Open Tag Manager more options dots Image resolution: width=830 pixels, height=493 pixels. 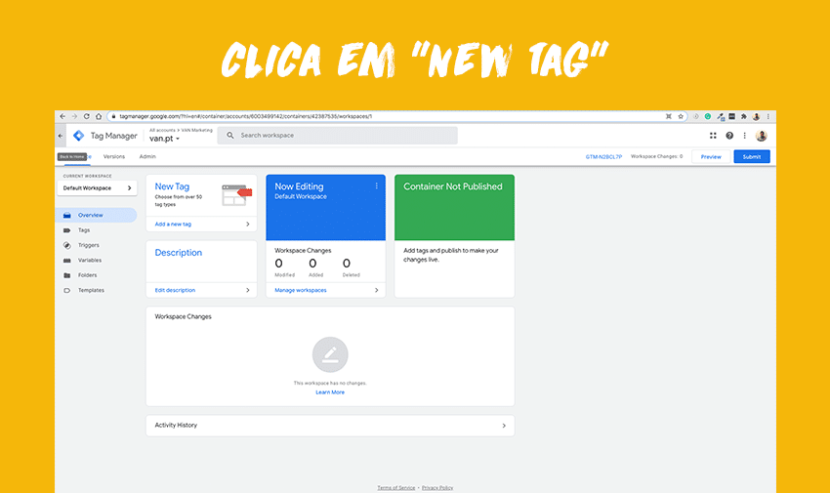tap(745, 136)
